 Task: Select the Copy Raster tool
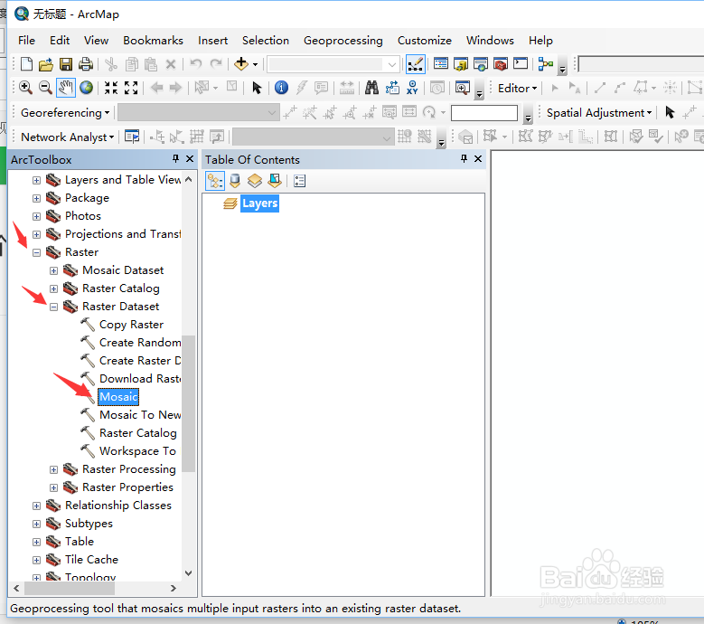(x=131, y=325)
